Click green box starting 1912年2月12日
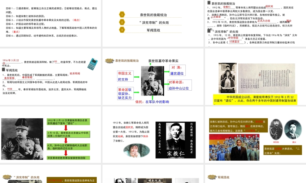Viewport: 306px width, 183px height. tap(68, 122)
